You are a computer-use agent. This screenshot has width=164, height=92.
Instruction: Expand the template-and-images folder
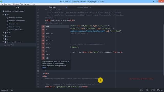pyautogui.click(x=3, y=42)
